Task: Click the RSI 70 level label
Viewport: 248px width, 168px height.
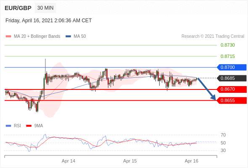Action: coord(223,135)
